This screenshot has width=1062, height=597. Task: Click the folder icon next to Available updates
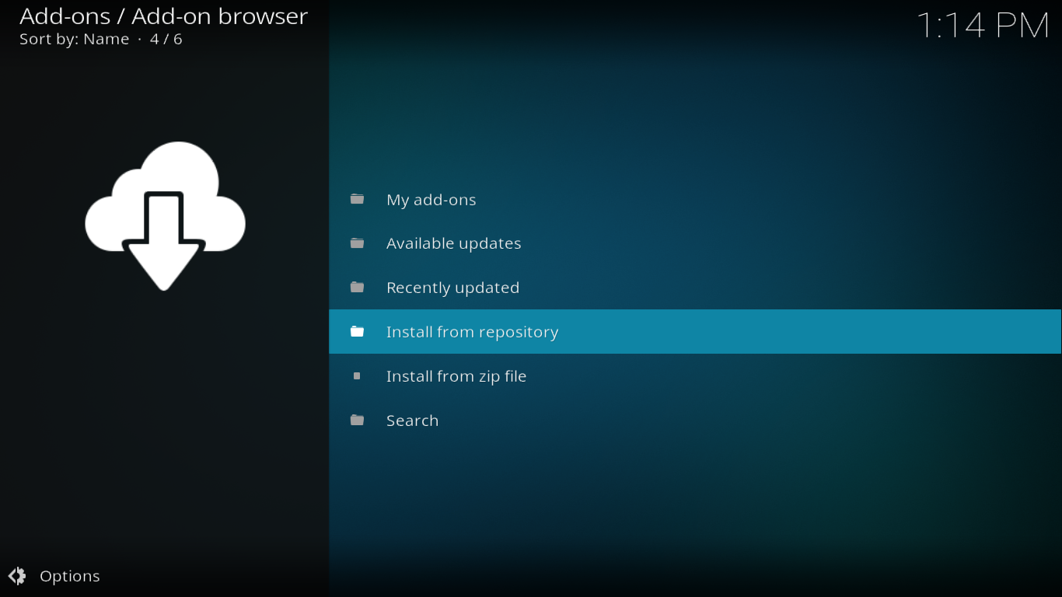[x=357, y=243]
